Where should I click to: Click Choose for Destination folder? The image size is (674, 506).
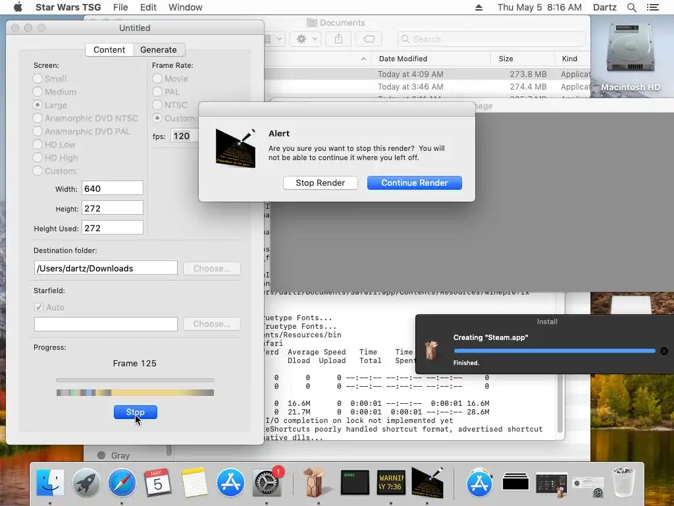pyautogui.click(x=211, y=269)
